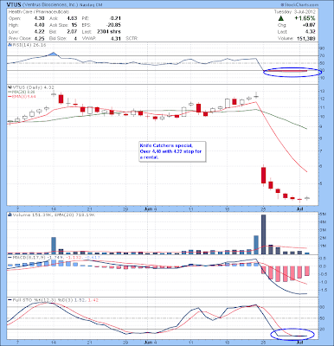334x346 pixels.
Task: Click the green up-triangle change indicator
Action: 280,18
